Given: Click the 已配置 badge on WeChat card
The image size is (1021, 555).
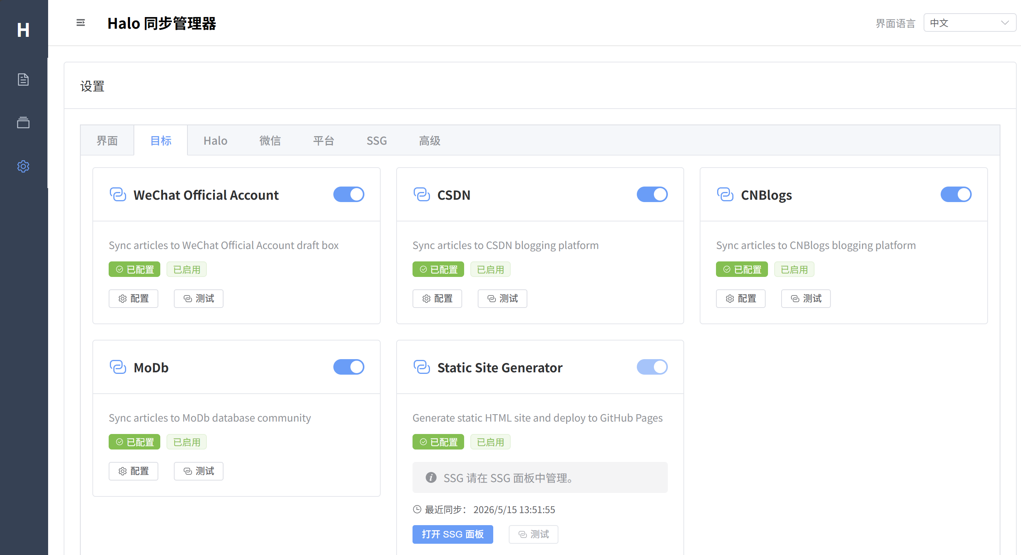Looking at the screenshot, I should tap(134, 270).
